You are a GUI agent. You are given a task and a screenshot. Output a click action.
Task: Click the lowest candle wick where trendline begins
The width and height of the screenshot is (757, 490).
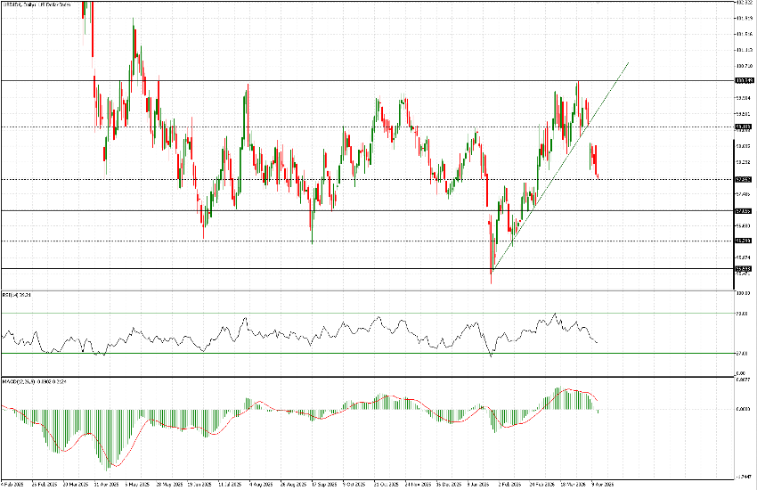[491, 278]
